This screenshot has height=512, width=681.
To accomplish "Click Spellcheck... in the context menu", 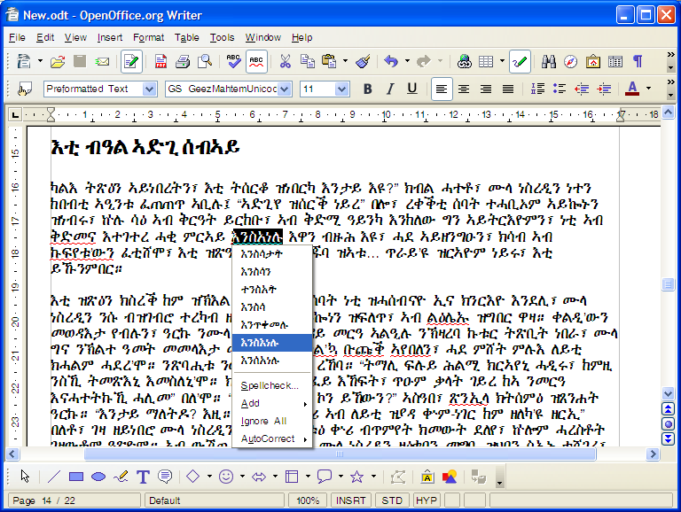I will click(270, 385).
